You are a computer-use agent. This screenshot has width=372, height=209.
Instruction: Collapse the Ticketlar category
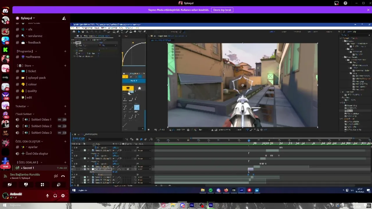pyautogui.click(x=22, y=106)
